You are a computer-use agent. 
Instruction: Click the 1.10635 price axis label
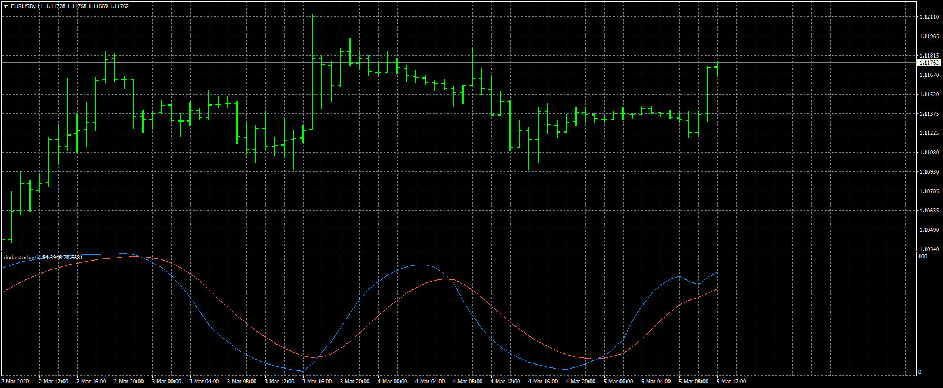click(929, 211)
